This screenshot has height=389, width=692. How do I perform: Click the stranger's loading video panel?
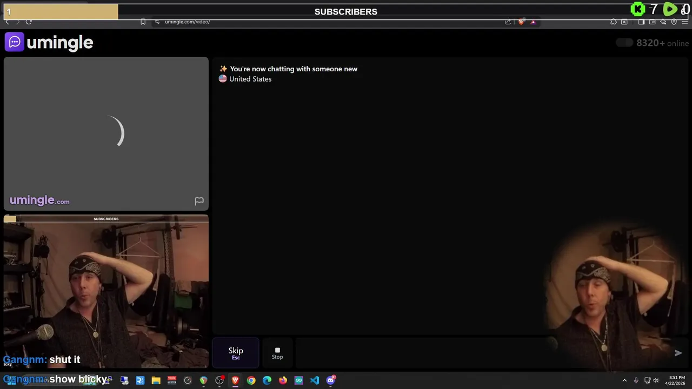point(106,133)
